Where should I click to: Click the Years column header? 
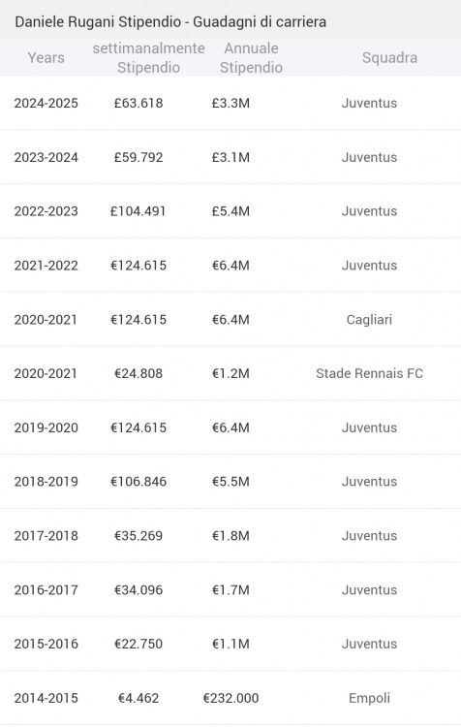[46, 57]
